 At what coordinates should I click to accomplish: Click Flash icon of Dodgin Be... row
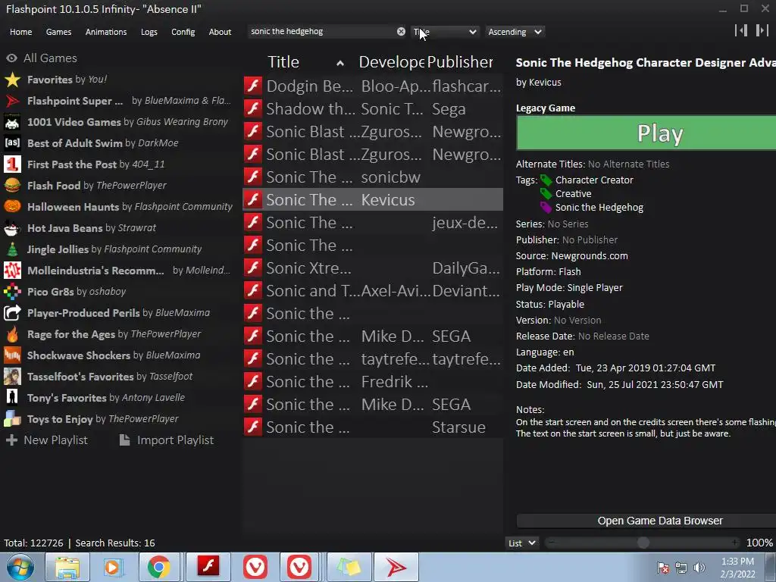pyautogui.click(x=253, y=86)
